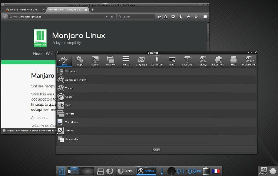Click the 01:09 clock on shelf
Image resolution: width=278 pixels, height=176 pixels.
pyautogui.click(x=189, y=171)
